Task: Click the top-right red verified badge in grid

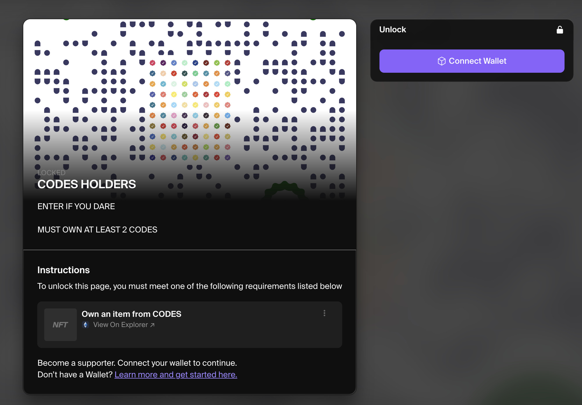Action: [x=228, y=63]
